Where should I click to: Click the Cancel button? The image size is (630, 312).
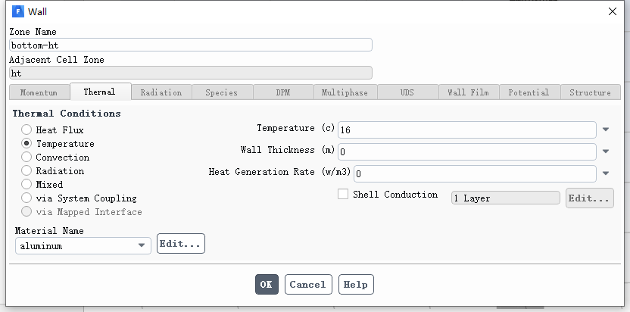pyautogui.click(x=308, y=284)
